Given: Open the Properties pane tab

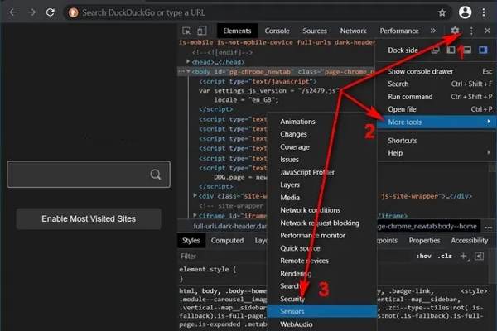Looking at the screenshot, I should [424, 241].
